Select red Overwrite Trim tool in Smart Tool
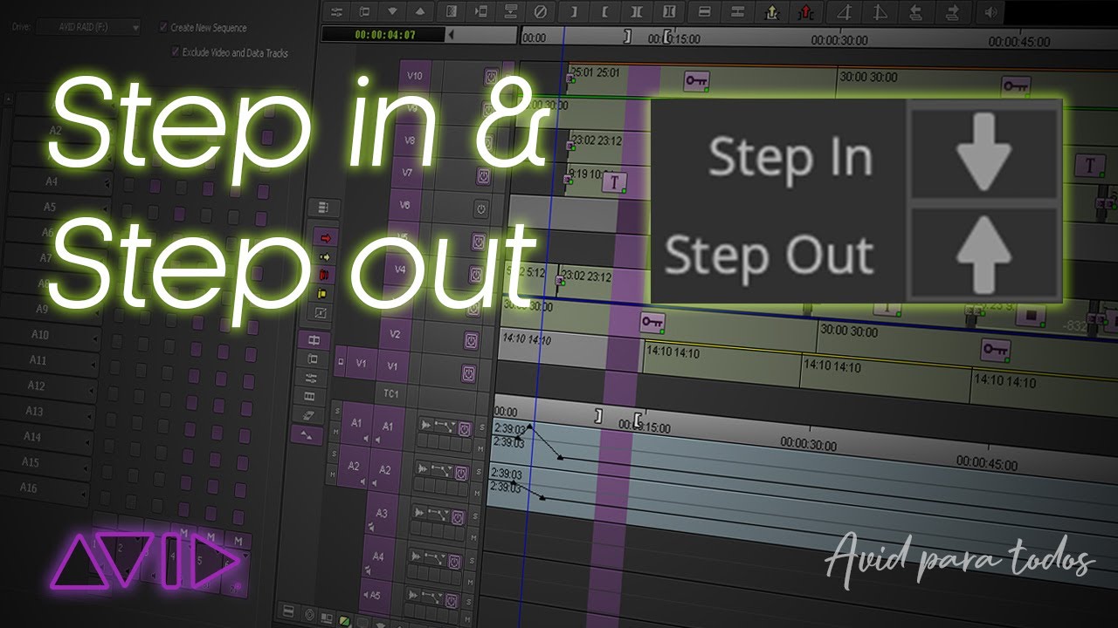Viewport: 1118px width, 628px height. click(325, 275)
